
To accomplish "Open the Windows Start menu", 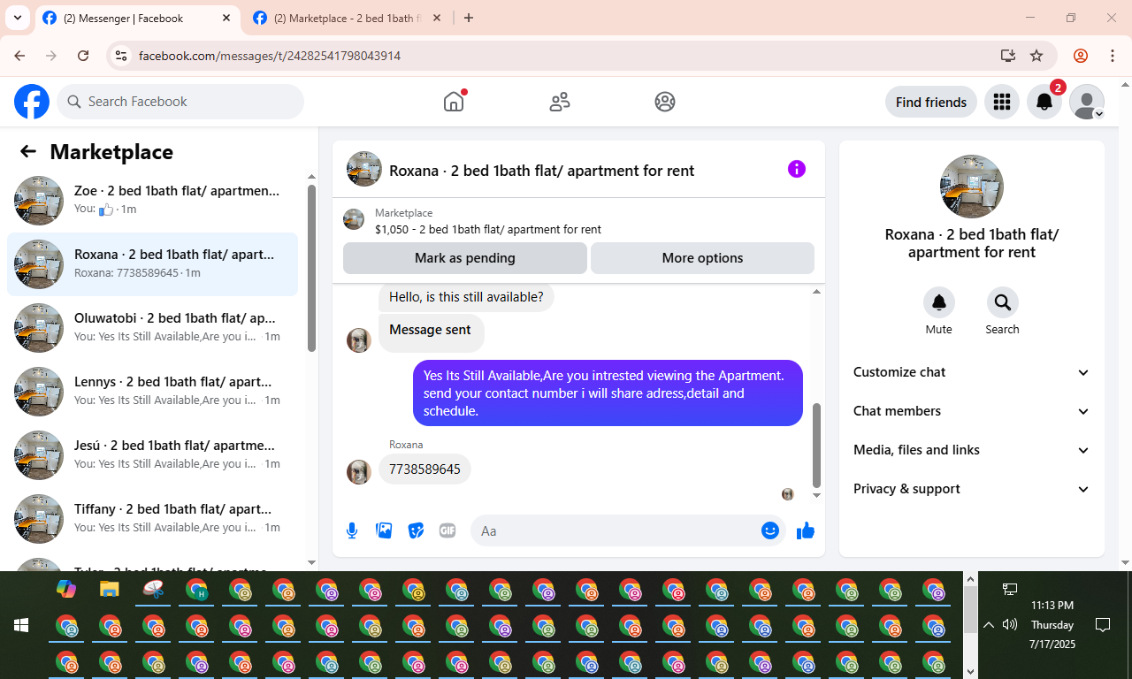I will point(21,625).
